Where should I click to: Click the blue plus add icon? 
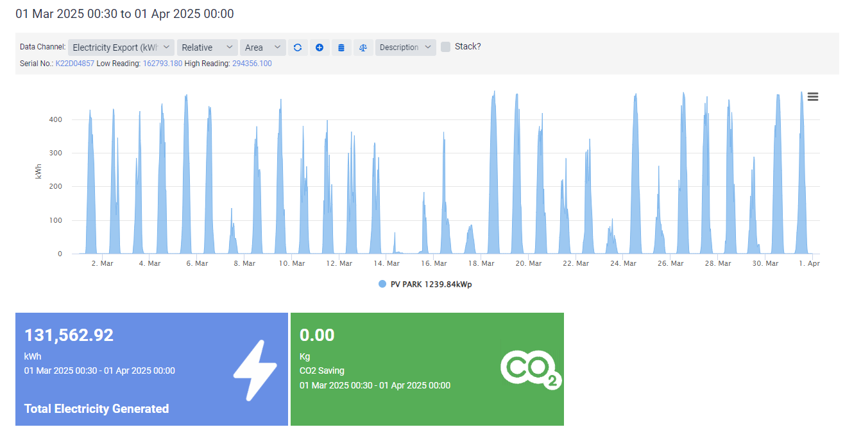[320, 48]
